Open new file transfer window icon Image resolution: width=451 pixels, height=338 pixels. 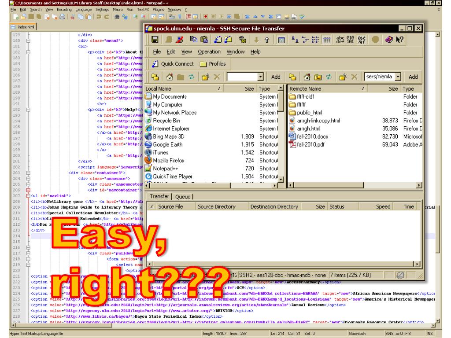pos(229,39)
